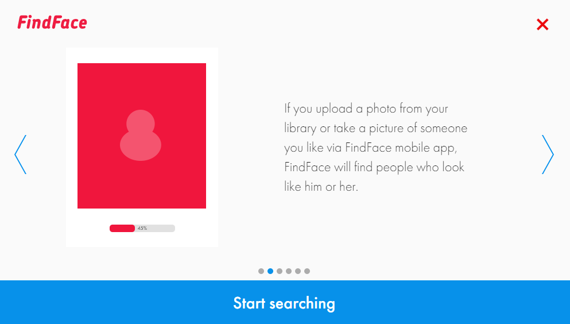570x324 pixels.
Task: Click the red photo placeholder's top edge area
Action: coord(142,68)
